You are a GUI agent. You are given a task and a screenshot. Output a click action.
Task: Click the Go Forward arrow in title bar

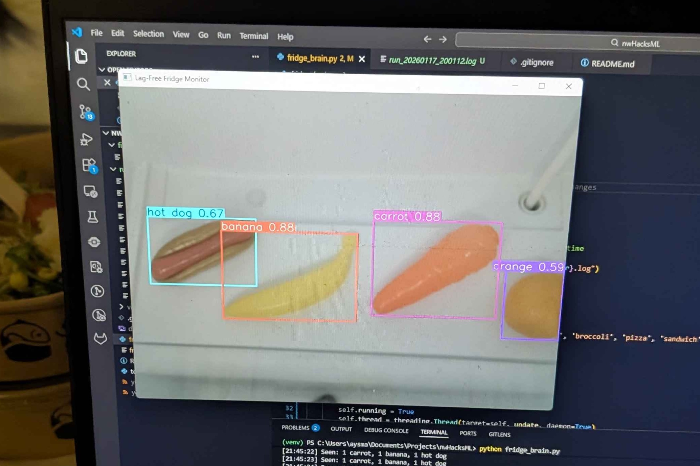point(443,40)
